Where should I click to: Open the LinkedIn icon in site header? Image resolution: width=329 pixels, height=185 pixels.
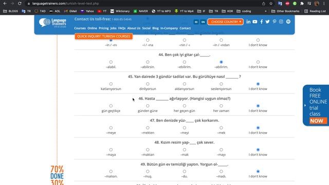[x=248, y=22]
